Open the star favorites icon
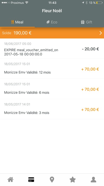The width and height of the screenshot is (104, 186). coord(73,180)
